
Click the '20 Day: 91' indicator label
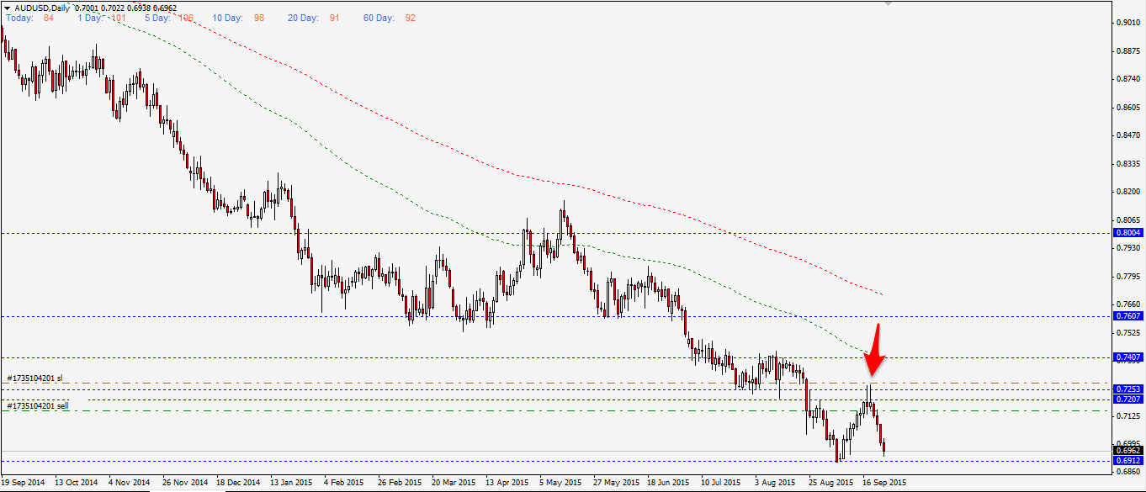pos(314,18)
